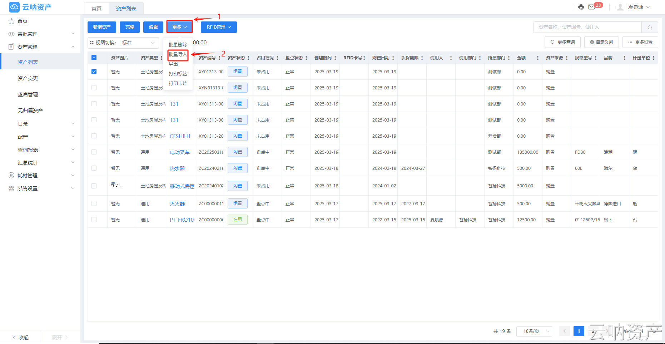Open the 夏泉源 user account dropdown
The width and height of the screenshot is (665, 344).
[x=639, y=7]
